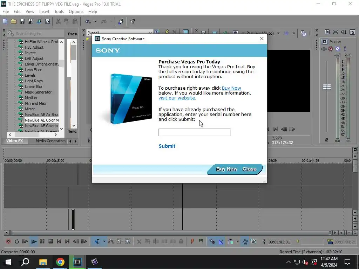
Task: Open Google Chrome from the taskbar
Action: pos(60,262)
